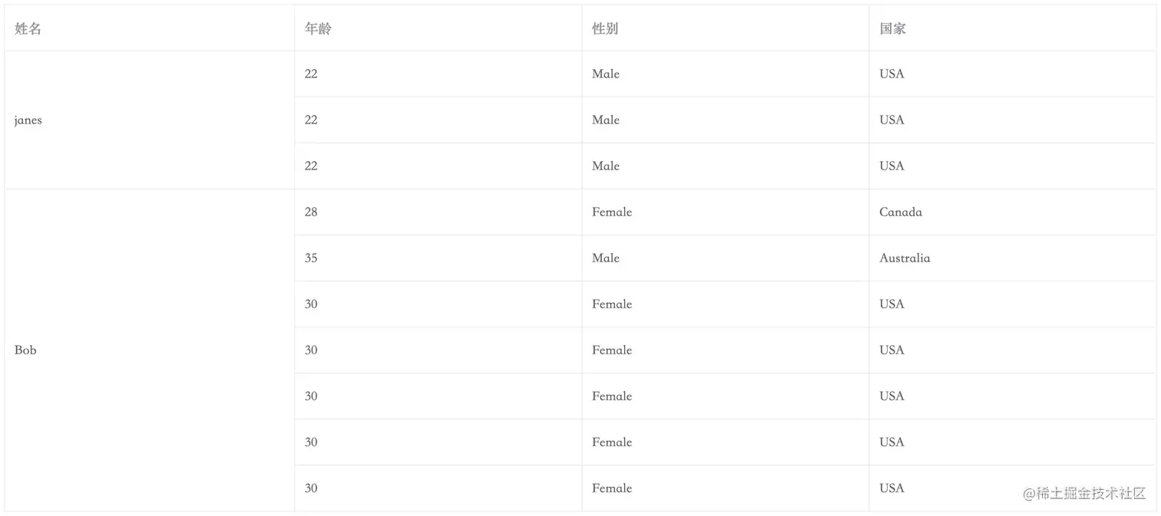
Task: Click the 姓名 column header
Action: (x=150, y=28)
